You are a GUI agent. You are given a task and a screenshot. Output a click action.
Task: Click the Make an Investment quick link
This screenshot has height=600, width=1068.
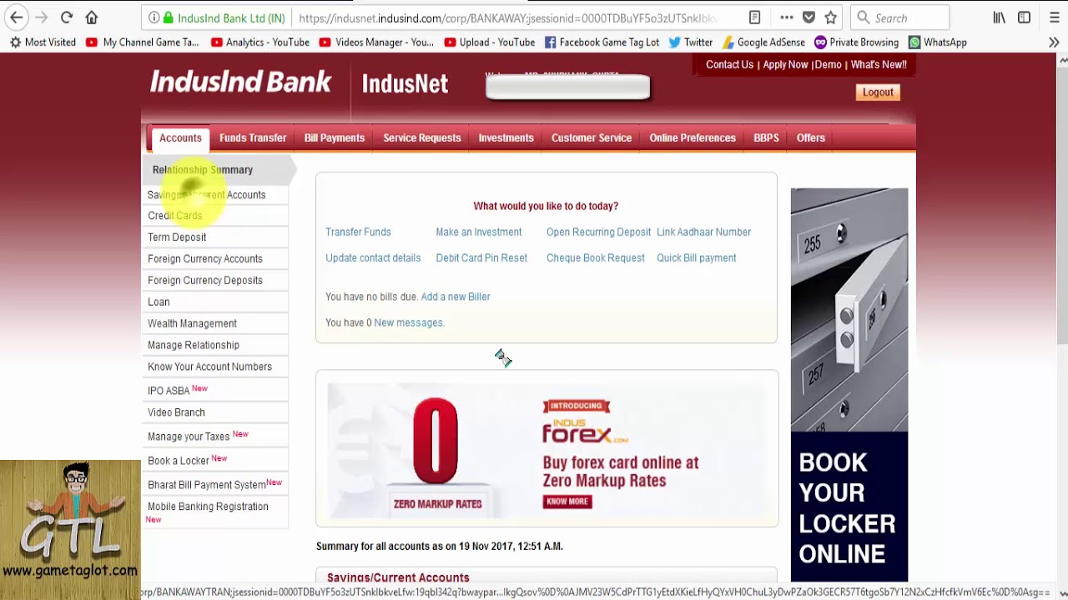pos(479,232)
